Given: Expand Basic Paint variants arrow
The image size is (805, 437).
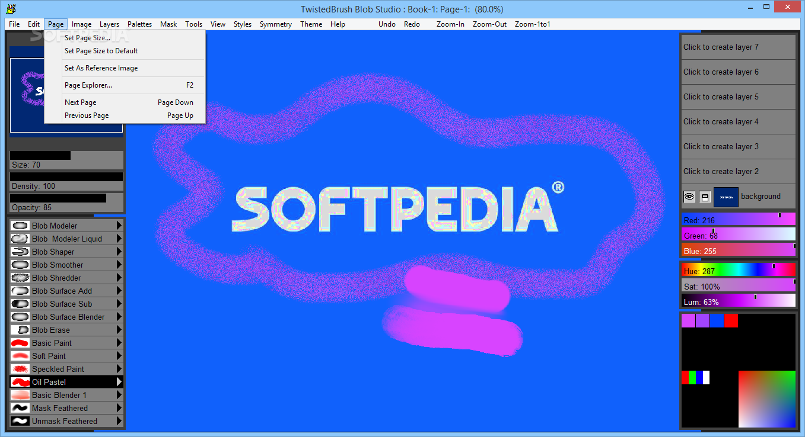Looking at the screenshot, I should (119, 343).
